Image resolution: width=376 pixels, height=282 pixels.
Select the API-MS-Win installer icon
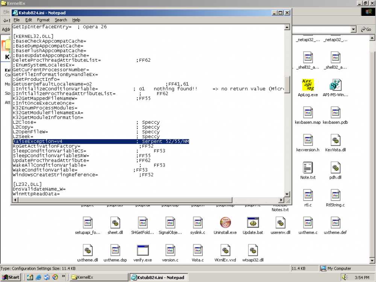click(x=335, y=85)
